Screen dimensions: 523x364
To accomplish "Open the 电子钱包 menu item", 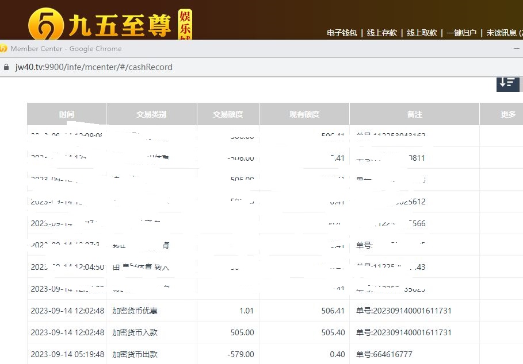I will click(342, 33).
